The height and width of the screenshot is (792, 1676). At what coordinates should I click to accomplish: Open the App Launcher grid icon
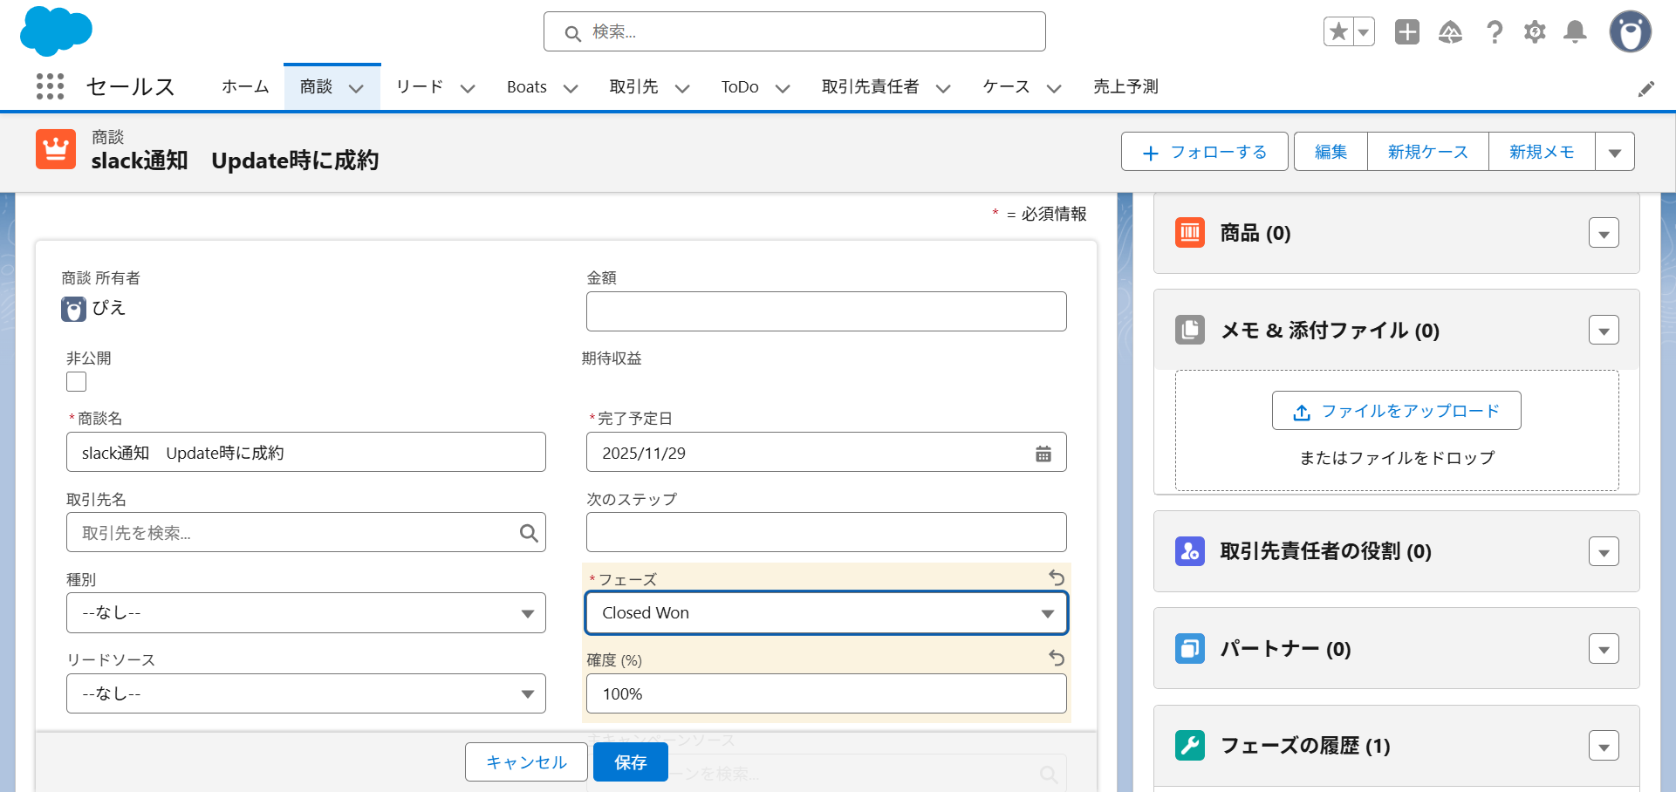(x=51, y=86)
